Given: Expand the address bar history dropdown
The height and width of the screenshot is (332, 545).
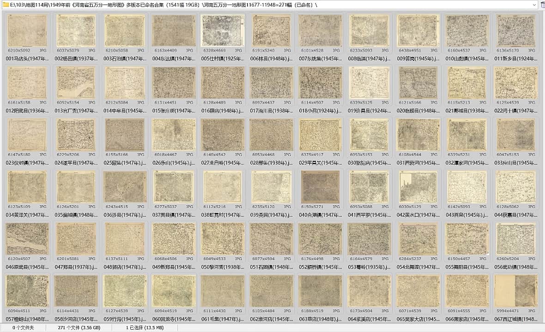Looking at the screenshot, I should click(x=534, y=5).
